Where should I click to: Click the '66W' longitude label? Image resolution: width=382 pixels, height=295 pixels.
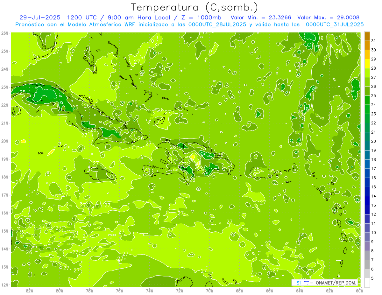pyautogui.click(x=270, y=291)
